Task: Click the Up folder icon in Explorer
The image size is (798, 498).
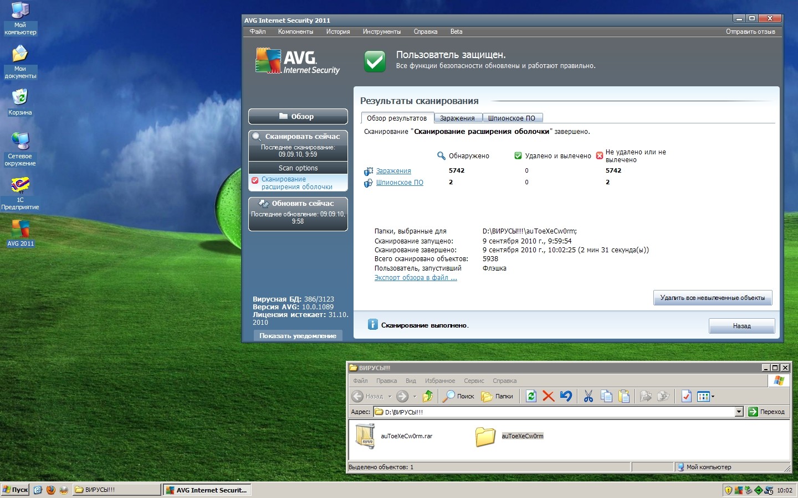Action: [428, 396]
